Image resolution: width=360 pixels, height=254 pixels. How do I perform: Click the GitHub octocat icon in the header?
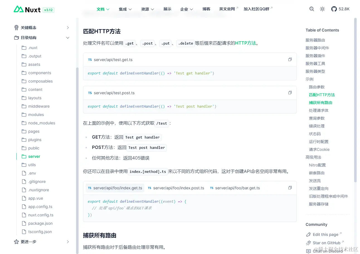(x=334, y=9)
